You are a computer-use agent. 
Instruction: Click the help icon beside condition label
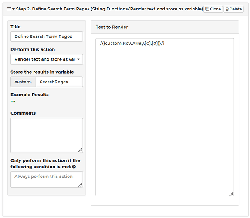(74, 167)
